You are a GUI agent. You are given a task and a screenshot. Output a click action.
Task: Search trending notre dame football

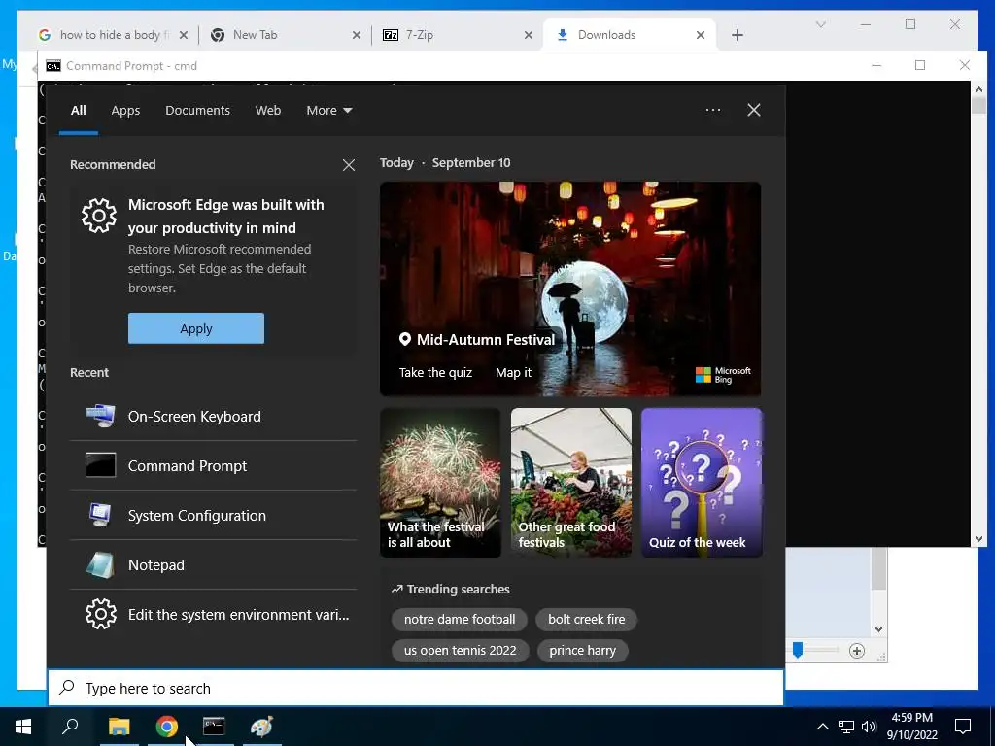click(x=460, y=619)
